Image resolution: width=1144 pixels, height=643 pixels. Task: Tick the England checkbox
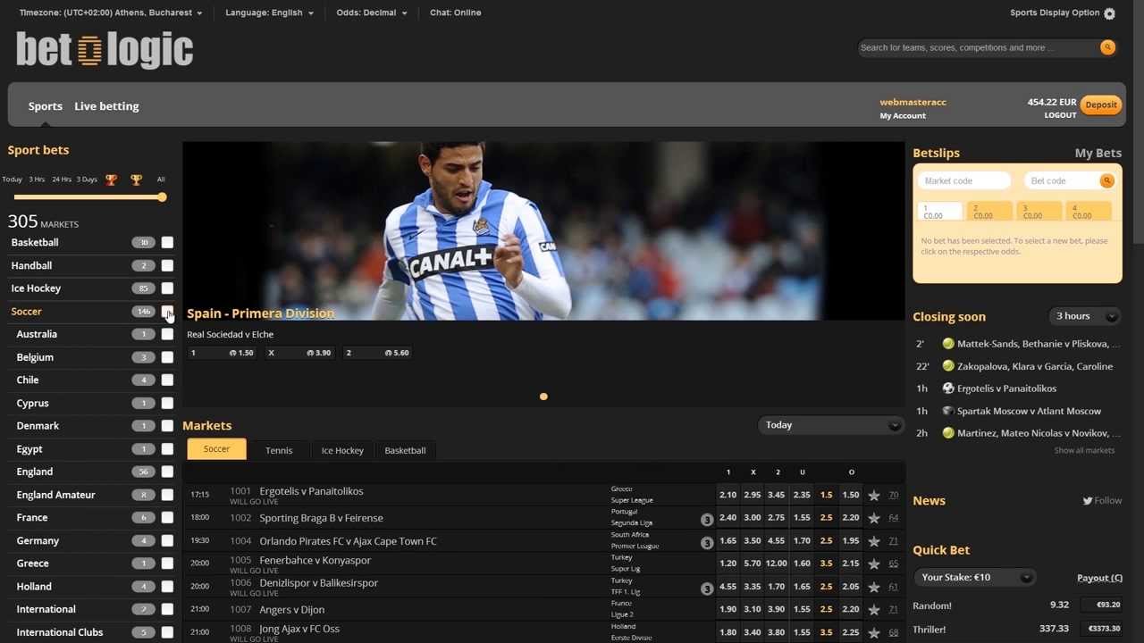167,472
